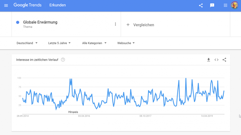Expand the Alle Kategorien dropdown
The height and width of the screenshot is (135, 241).
click(x=94, y=43)
